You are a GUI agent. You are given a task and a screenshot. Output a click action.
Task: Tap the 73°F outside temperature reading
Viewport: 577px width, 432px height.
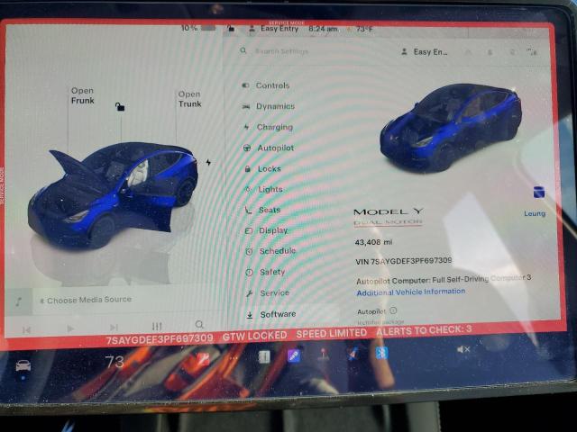[364, 29]
